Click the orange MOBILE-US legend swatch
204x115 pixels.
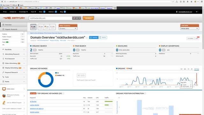[56, 75]
